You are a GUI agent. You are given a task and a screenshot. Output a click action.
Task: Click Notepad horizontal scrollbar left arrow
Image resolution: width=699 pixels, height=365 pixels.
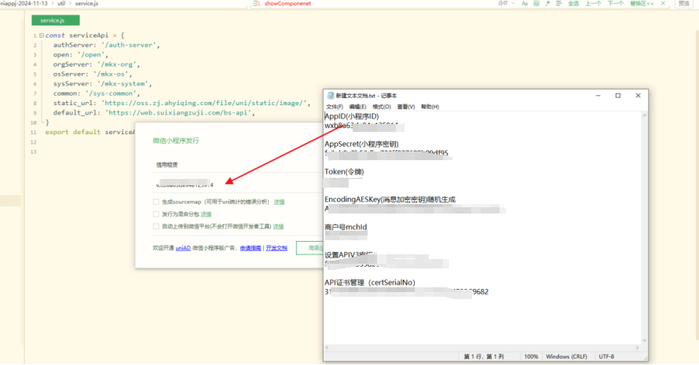tap(328, 348)
